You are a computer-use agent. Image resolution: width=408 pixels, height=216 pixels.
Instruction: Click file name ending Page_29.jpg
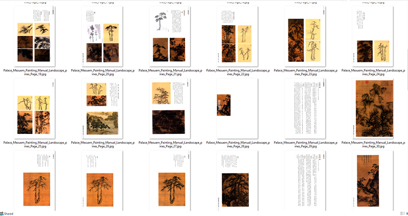point(306,144)
